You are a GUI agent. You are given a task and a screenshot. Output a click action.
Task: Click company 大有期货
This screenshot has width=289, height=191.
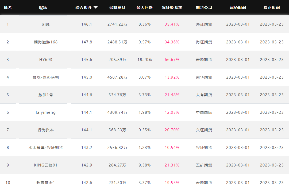tap(204, 95)
